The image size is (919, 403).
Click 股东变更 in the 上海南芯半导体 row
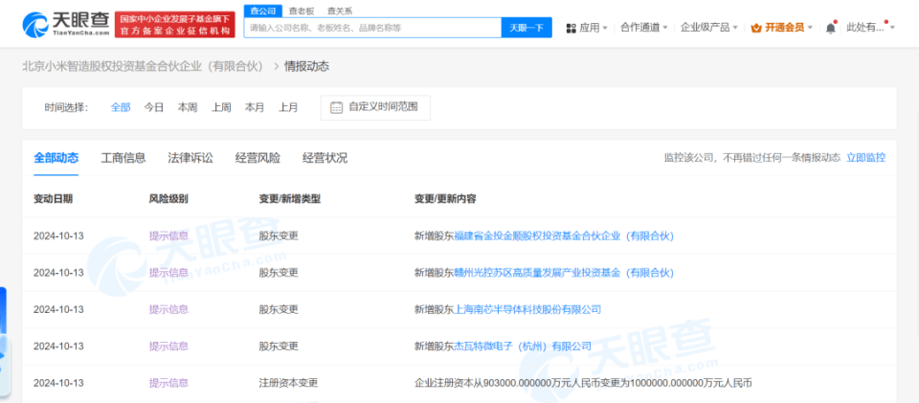[279, 309]
